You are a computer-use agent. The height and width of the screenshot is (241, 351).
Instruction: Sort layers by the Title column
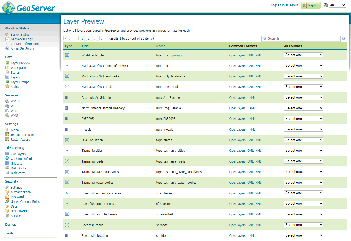click(x=85, y=46)
